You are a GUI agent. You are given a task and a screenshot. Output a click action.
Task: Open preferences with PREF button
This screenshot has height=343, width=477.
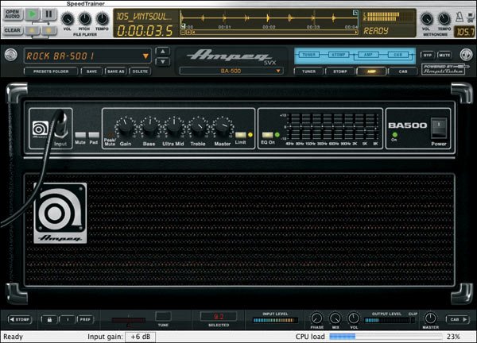pos(85,320)
